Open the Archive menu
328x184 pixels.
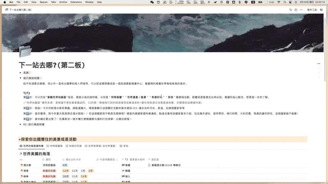pos(63,2)
